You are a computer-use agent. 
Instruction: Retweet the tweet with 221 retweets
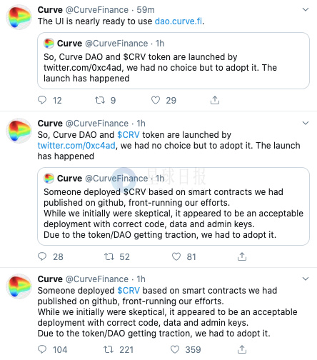point(109,349)
